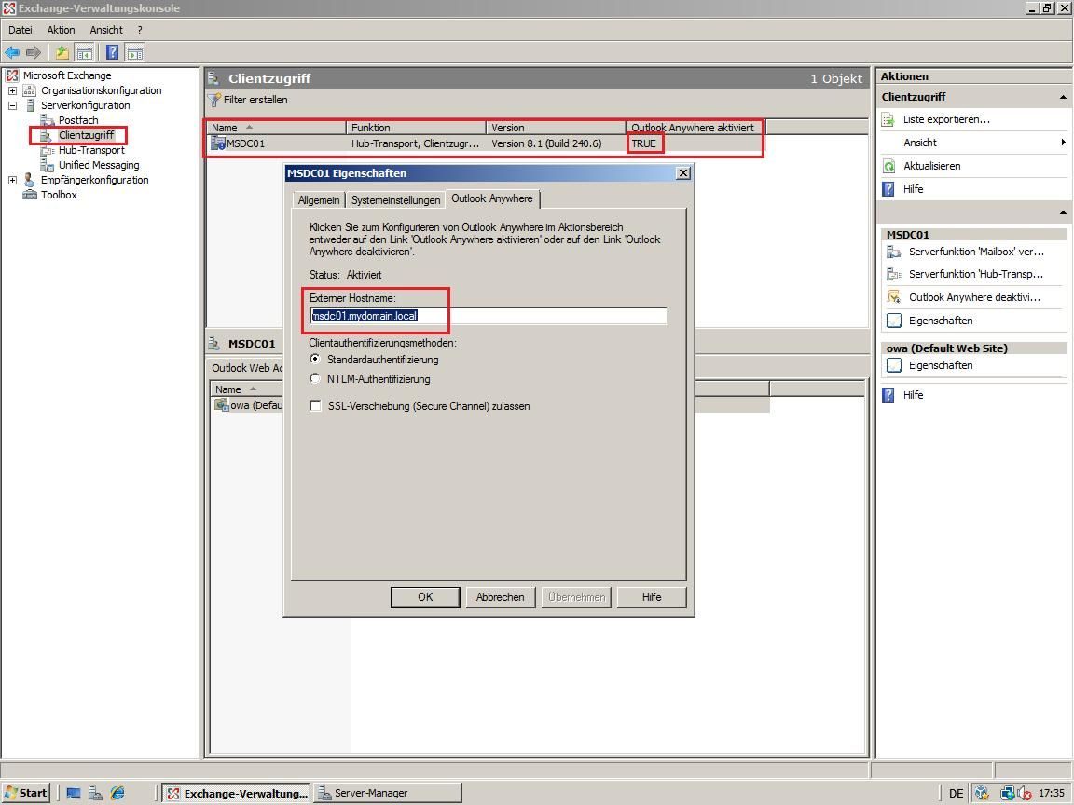Click the Funktion column header
The image size is (1074, 805).
[417, 128]
